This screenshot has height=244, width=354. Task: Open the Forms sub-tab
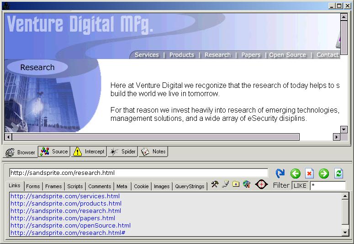(33, 186)
